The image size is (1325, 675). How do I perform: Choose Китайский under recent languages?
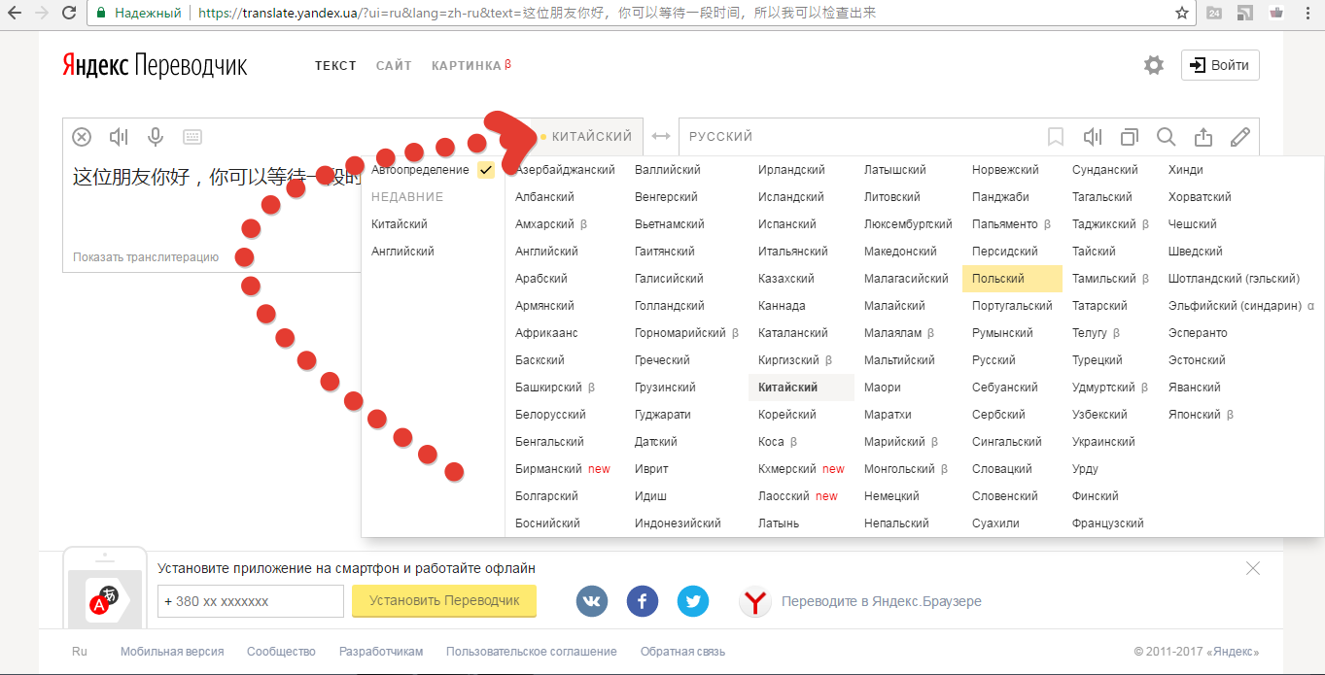[400, 224]
